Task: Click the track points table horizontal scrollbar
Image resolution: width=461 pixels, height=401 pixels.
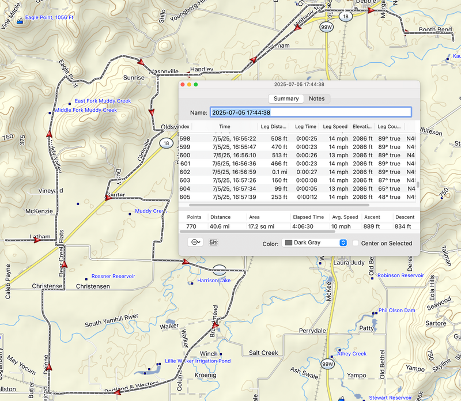Action: tap(279, 205)
